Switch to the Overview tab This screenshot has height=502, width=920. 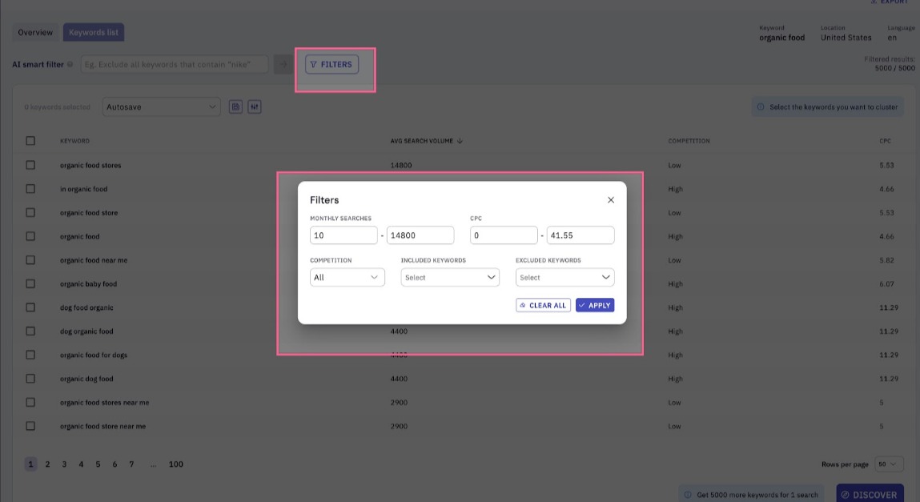(35, 32)
